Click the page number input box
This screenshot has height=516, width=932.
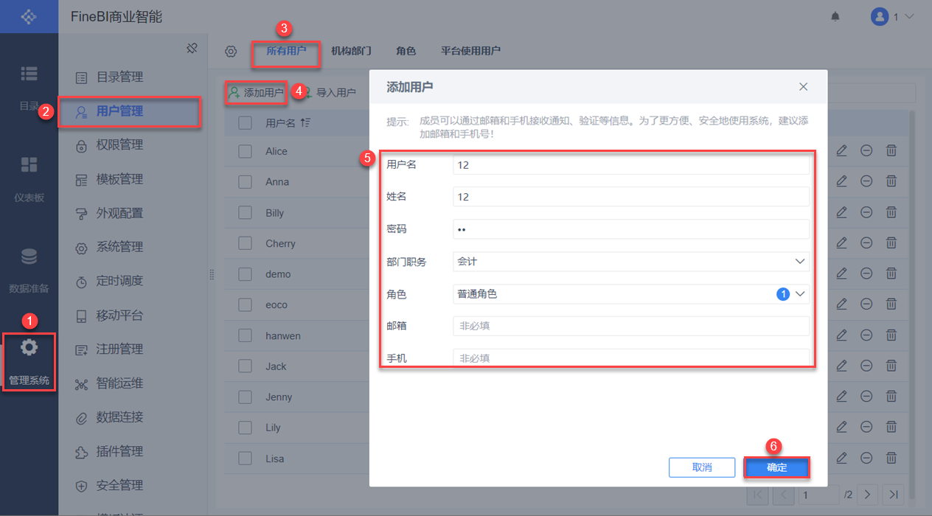tap(819, 494)
